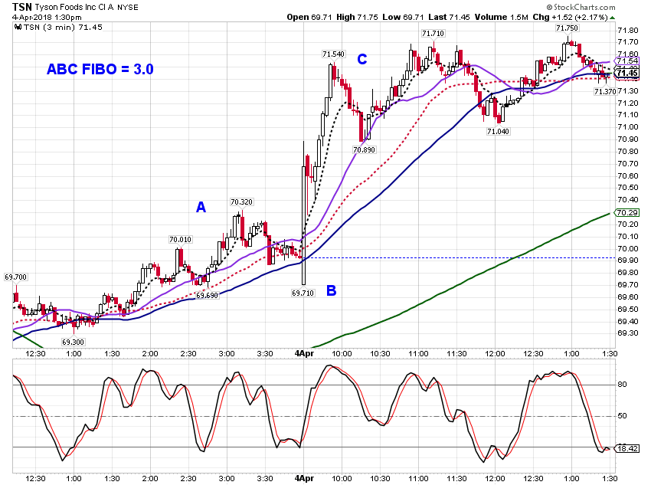This screenshot has height=485, width=651.
Task: Select the bold TSN ticker symbol in the title
Action: click(x=22, y=7)
